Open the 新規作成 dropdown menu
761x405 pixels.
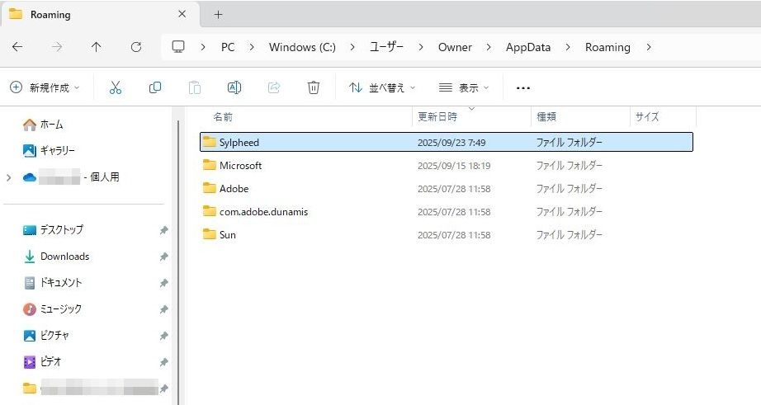coord(45,87)
